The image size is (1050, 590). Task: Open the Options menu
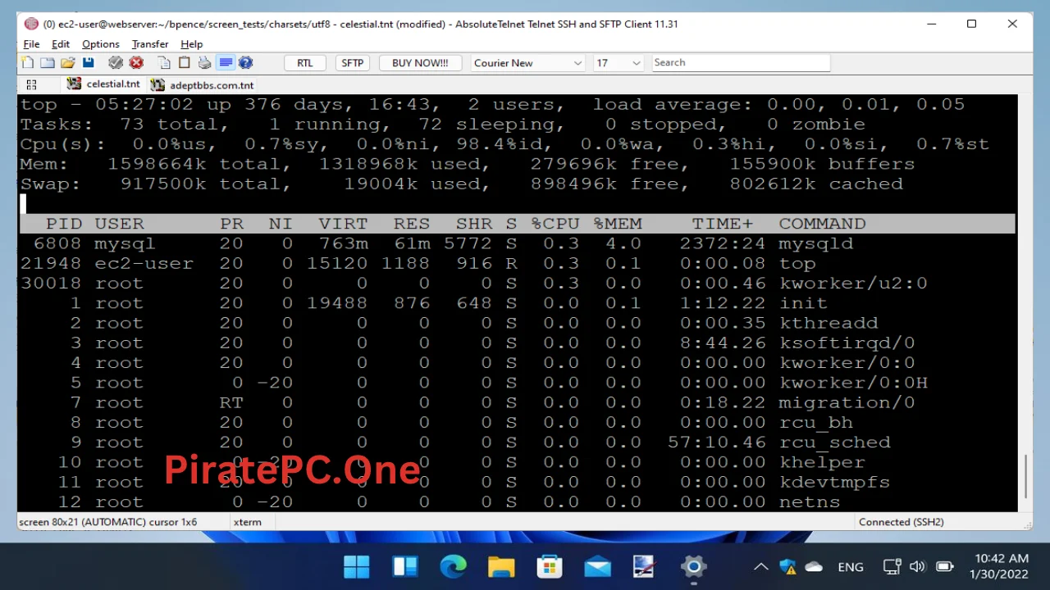coord(101,44)
